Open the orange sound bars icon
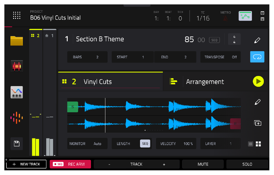The width and height of the screenshot is (274, 175). (17, 118)
